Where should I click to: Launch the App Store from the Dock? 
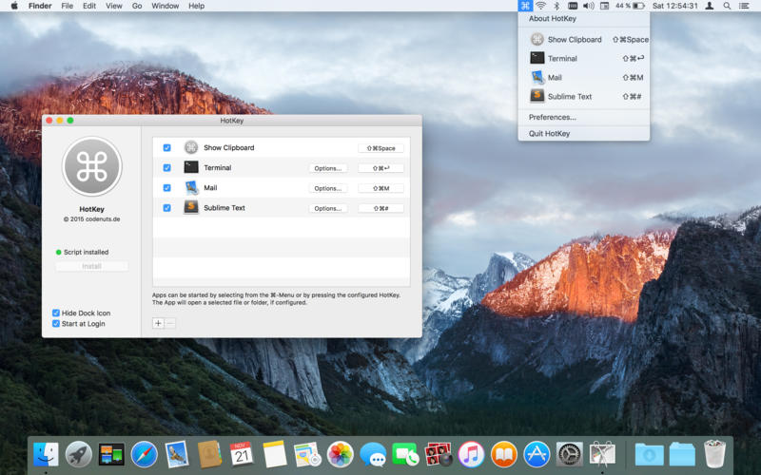537,454
